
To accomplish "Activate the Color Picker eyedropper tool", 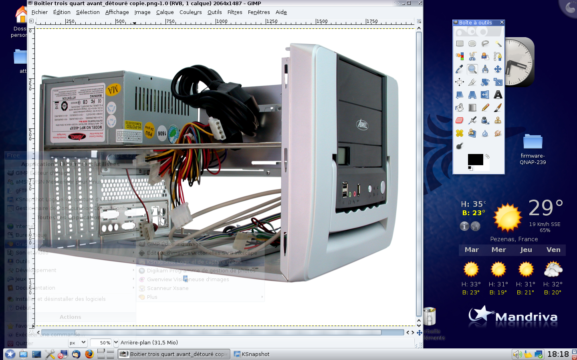I will tap(460, 69).
